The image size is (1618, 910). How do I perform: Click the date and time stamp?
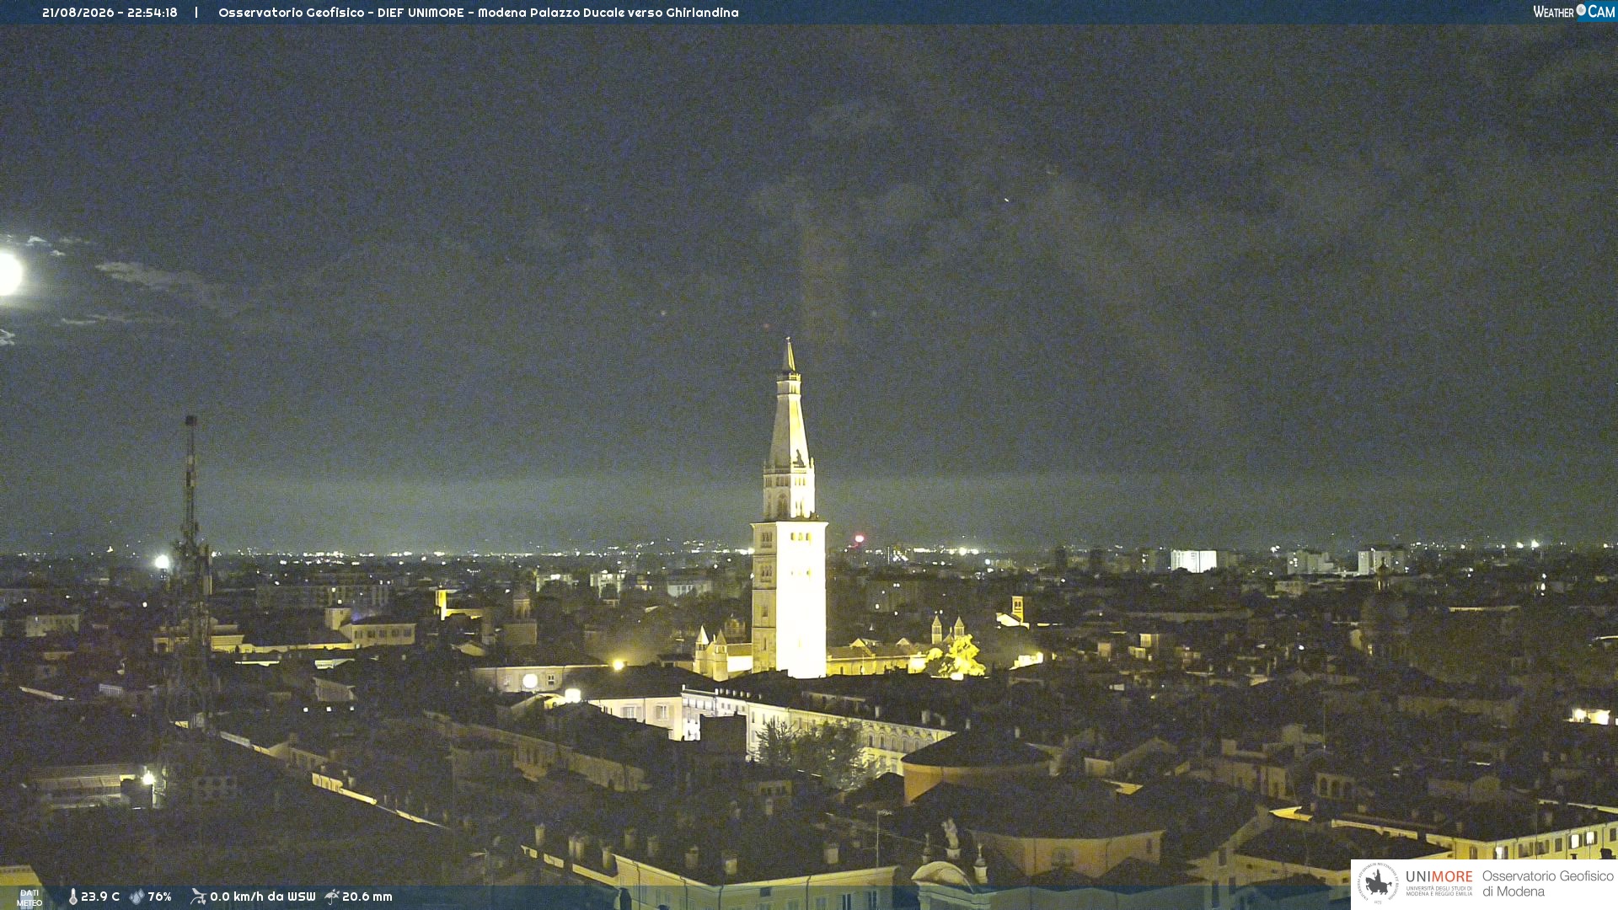pyautogui.click(x=110, y=13)
